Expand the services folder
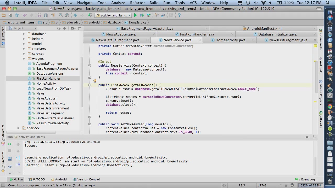The height and width of the screenshot is (188, 335). [x=24, y=54]
